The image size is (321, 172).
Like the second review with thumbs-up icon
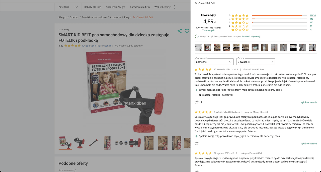click(197, 143)
